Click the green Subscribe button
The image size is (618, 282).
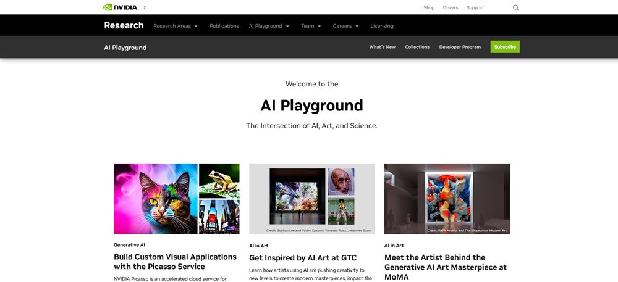coord(505,47)
